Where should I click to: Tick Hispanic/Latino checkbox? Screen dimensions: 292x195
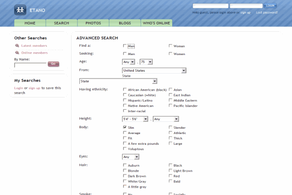click(125, 100)
